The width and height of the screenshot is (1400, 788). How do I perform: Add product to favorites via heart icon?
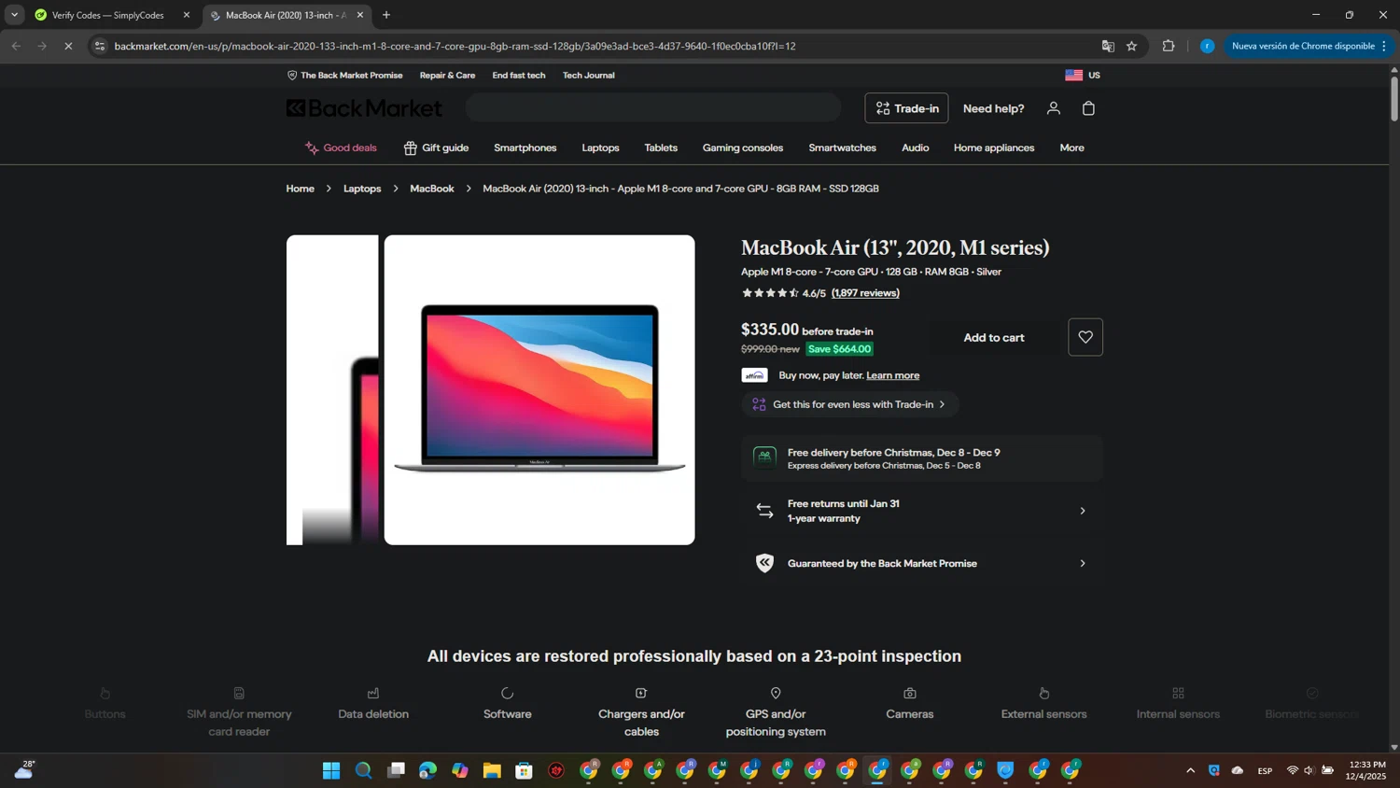(1085, 337)
